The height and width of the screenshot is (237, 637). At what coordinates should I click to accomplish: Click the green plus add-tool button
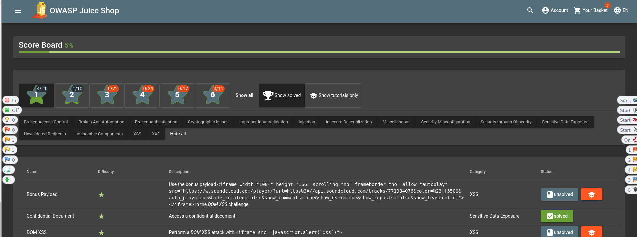[9, 180]
